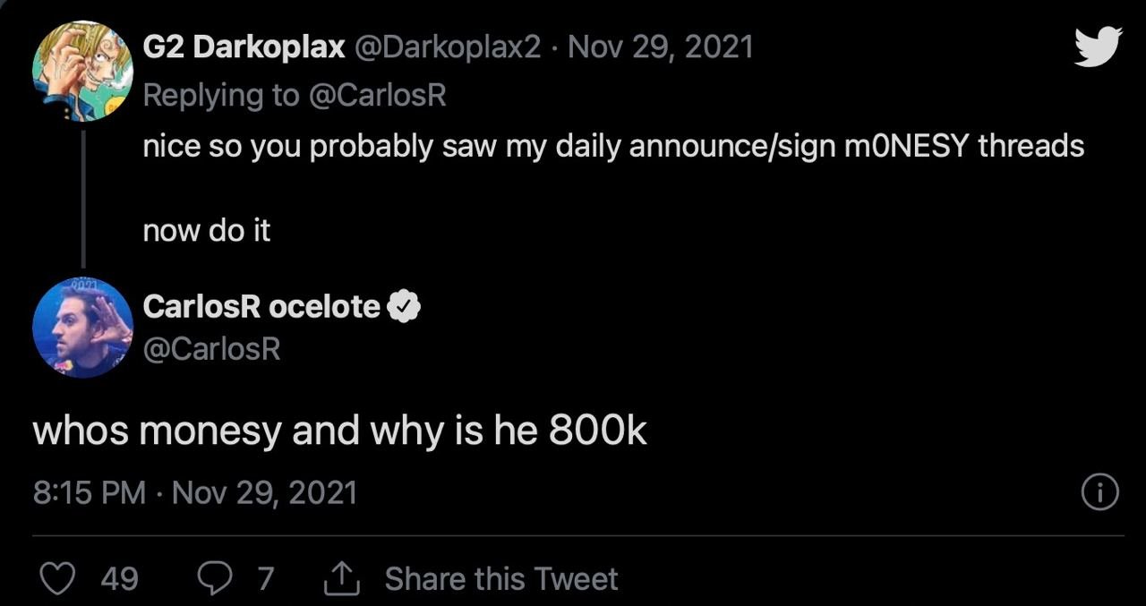This screenshot has height=606, width=1146.
Task: Open the 8:15 PM · Nov 29, 2021 timestamp
Action: [x=195, y=493]
